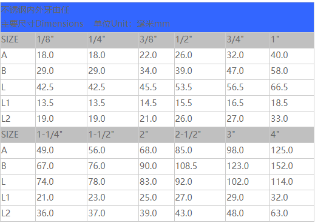The height and width of the screenshot is (223, 315).
Task: Click the 4" size header cell
Action: click(x=292, y=135)
